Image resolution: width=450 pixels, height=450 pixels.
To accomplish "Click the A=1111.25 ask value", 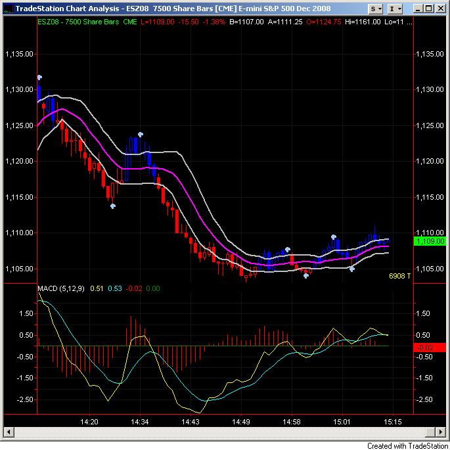I will (x=285, y=22).
